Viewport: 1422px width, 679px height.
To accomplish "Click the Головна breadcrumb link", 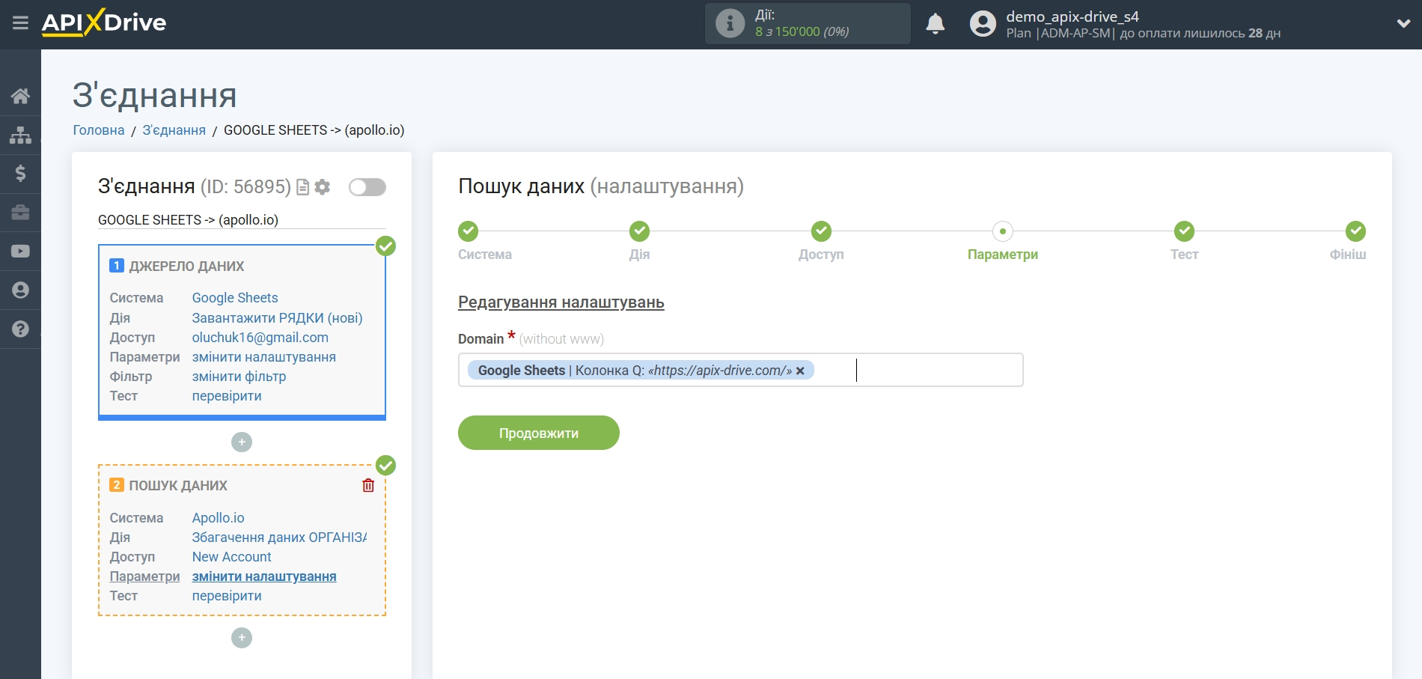I will (x=98, y=130).
